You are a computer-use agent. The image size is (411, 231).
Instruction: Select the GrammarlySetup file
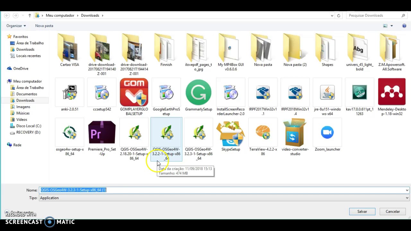tap(198, 95)
